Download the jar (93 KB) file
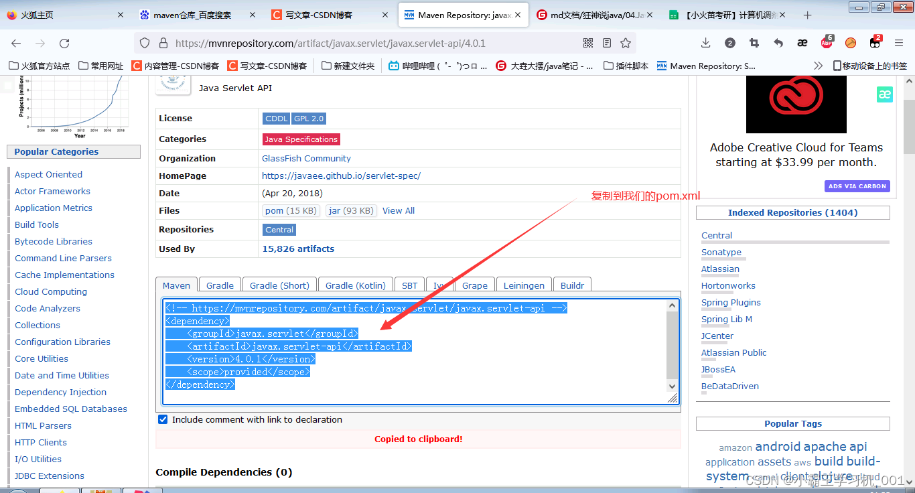Image resolution: width=915 pixels, height=493 pixels. (351, 210)
